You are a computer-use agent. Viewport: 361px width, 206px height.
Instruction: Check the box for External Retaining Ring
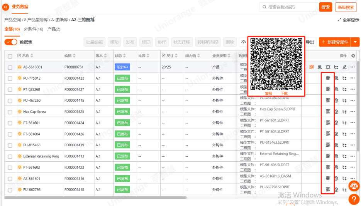[x=10, y=156]
